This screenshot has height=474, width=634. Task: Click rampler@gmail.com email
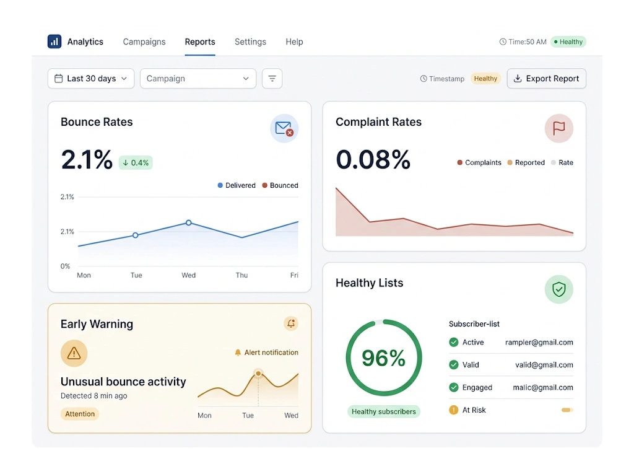coord(539,343)
